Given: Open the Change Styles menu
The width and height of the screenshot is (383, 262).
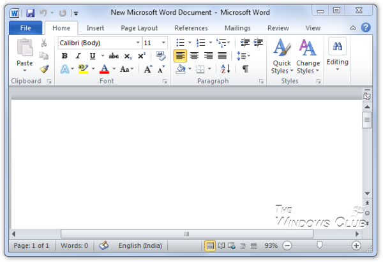Looking at the screenshot, I should (x=308, y=56).
